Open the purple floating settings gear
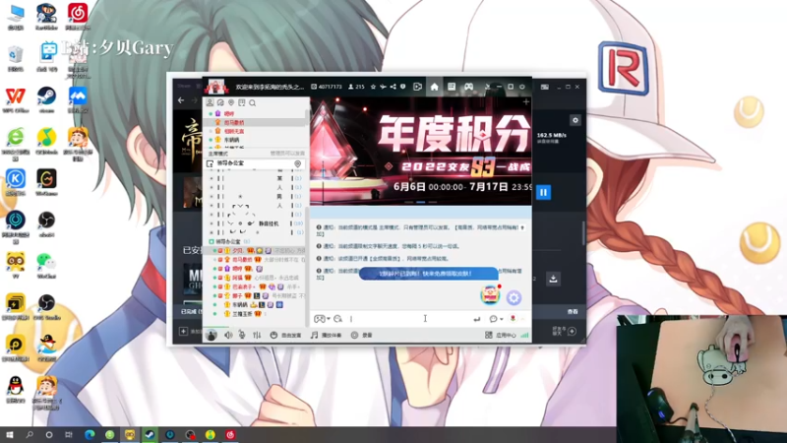The image size is (787, 443). 514,298
